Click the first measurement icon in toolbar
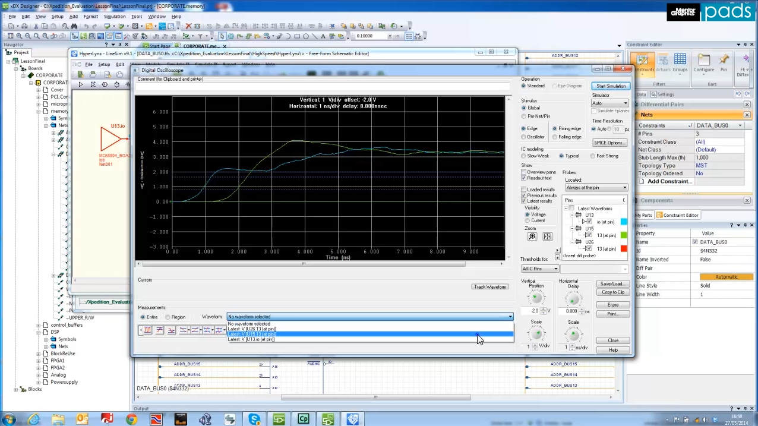 147,330
